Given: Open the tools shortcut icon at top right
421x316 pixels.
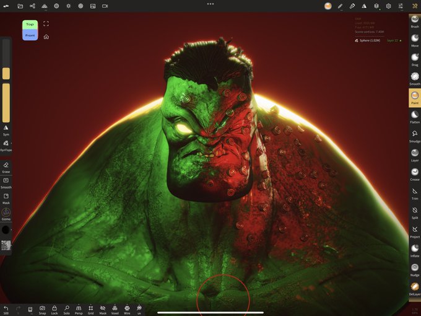Looking at the screenshot, I should tap(415, 6).
